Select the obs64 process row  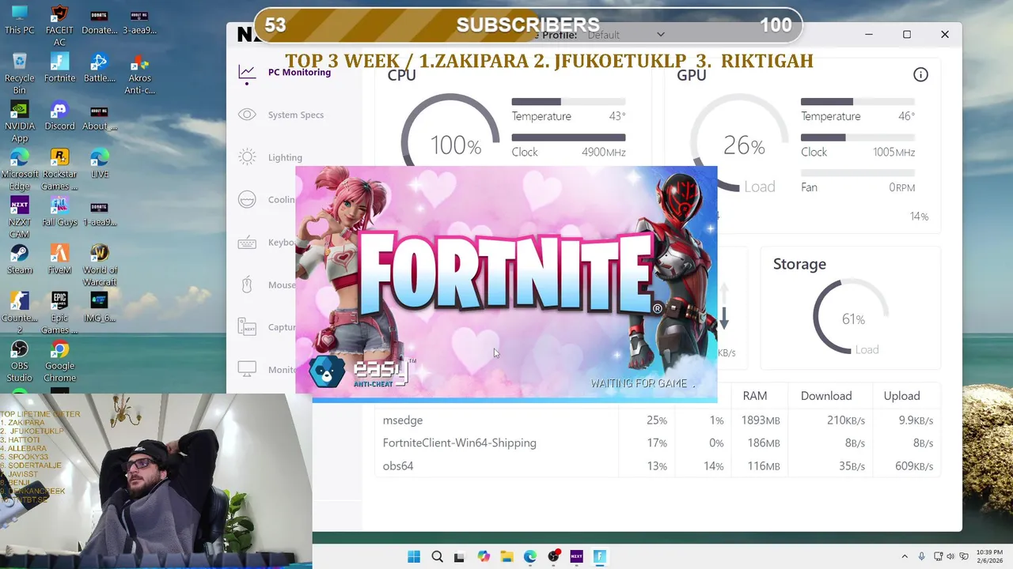tap(658, 466)
